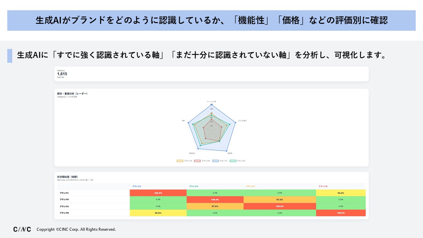The width and height of the screenshot is (423, 238).
Task: Click the 67.2% cell in the ブランドA row
Action: coord(215,206)
